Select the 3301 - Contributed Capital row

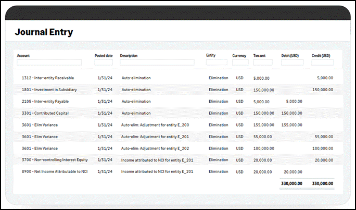coord(178,113)
